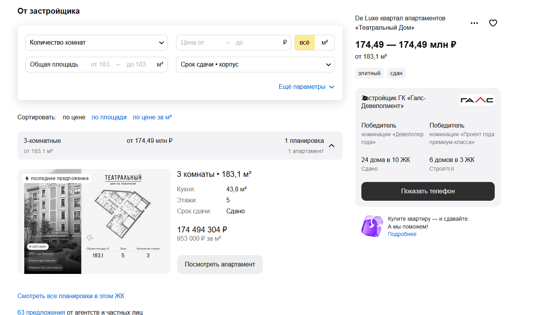Sort listings по цене

click(x=74, y=117)
